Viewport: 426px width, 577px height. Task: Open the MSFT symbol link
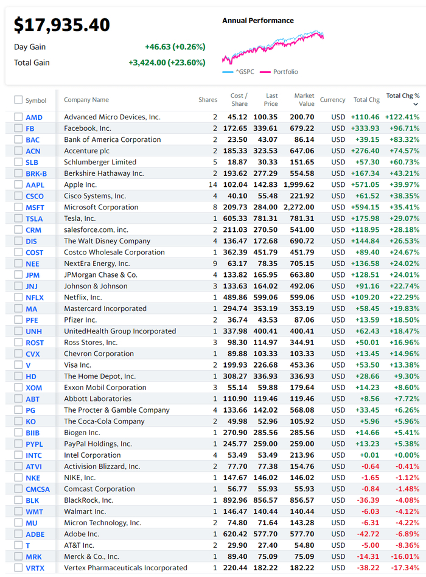pos(35,208)
